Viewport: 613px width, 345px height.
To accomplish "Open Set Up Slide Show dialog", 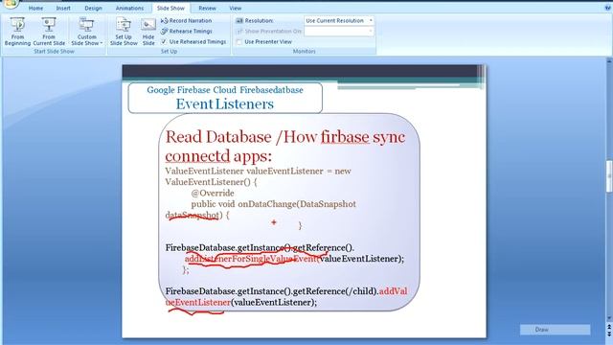I will click(x=124, y=32).
